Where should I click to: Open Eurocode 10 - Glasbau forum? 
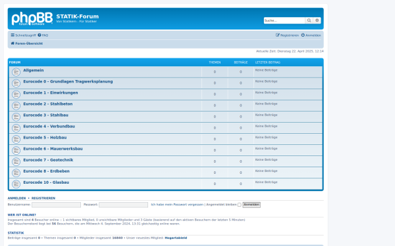(x=46, y=182)
